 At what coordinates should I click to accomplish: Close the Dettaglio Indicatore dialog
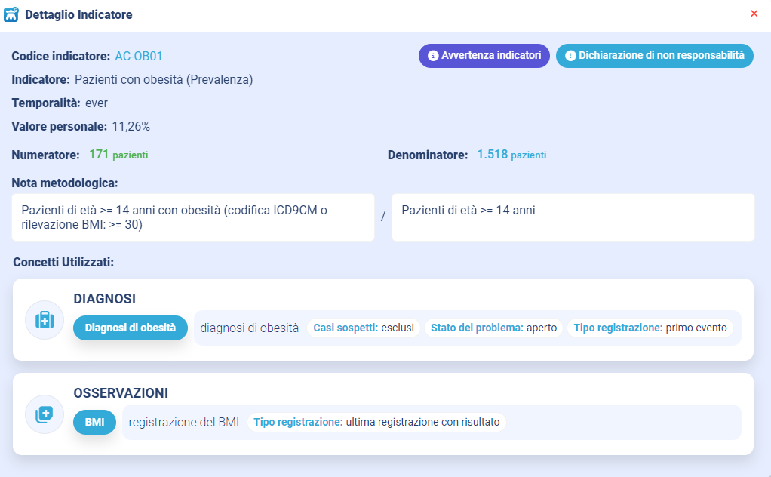pos(754,14)
